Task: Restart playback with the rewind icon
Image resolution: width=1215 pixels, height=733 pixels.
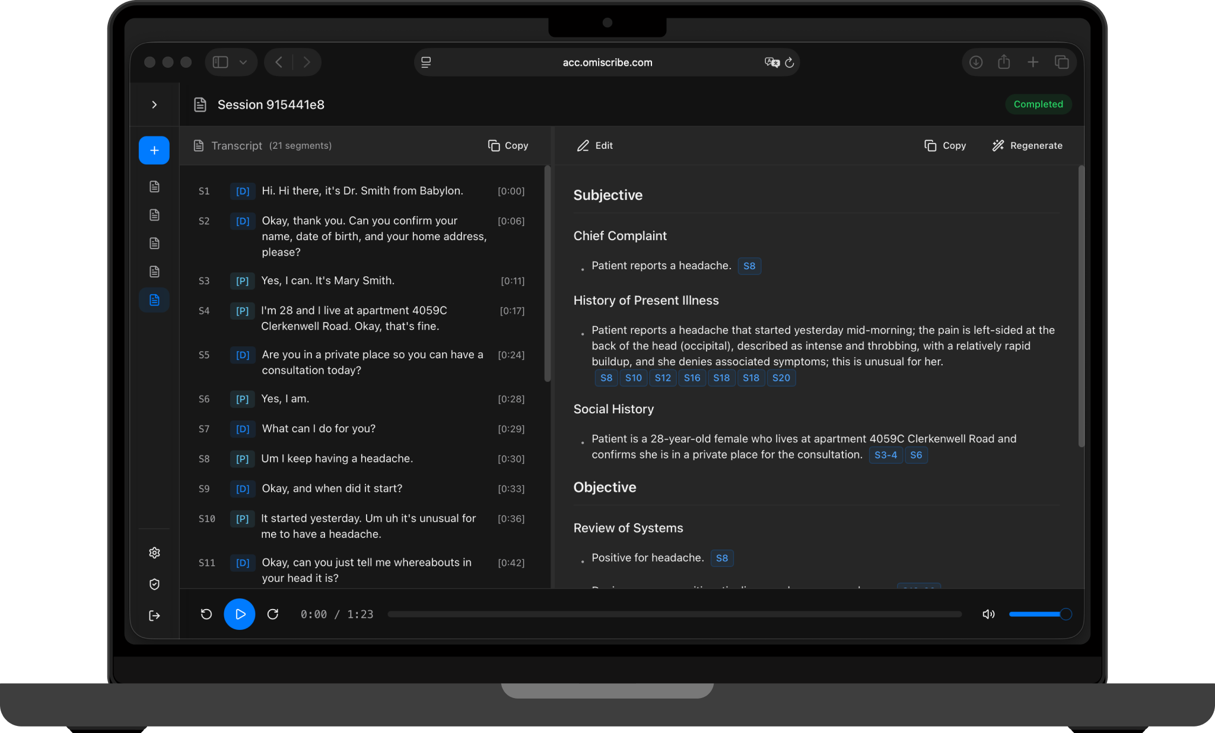Action: (x=206, y=614)
